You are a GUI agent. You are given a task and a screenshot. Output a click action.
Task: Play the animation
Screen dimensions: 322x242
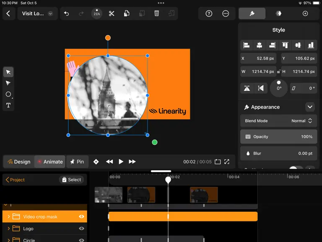(121, 162)
